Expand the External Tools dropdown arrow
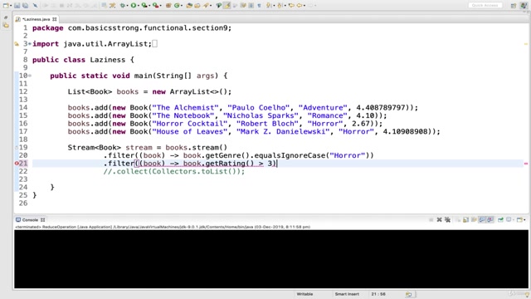The width and height of the screenshot is (531, 299). coord(160,6)
